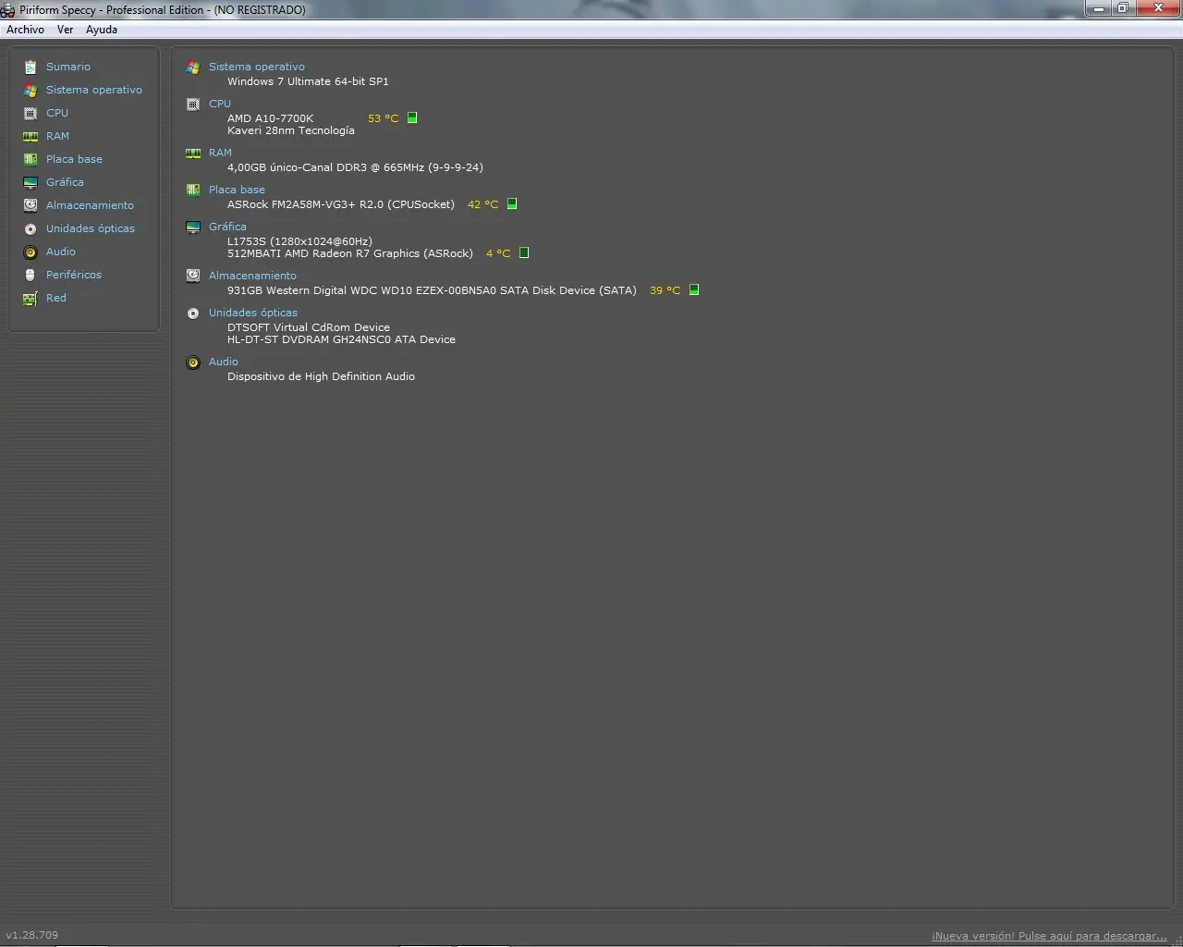1183x947 pixels.
Task: View Gráfica section from sidebar
Action: coord(65,182)
